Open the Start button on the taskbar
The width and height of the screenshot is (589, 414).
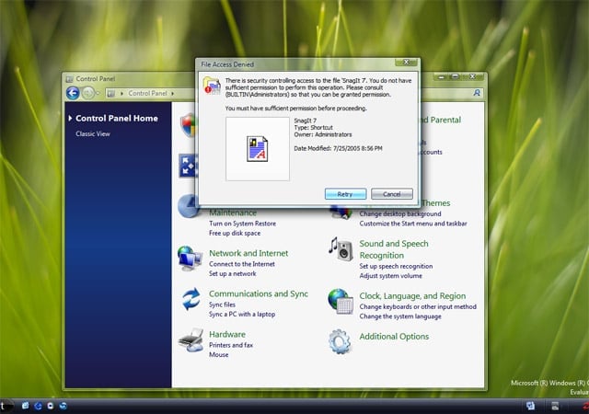[x=6, y=406]
